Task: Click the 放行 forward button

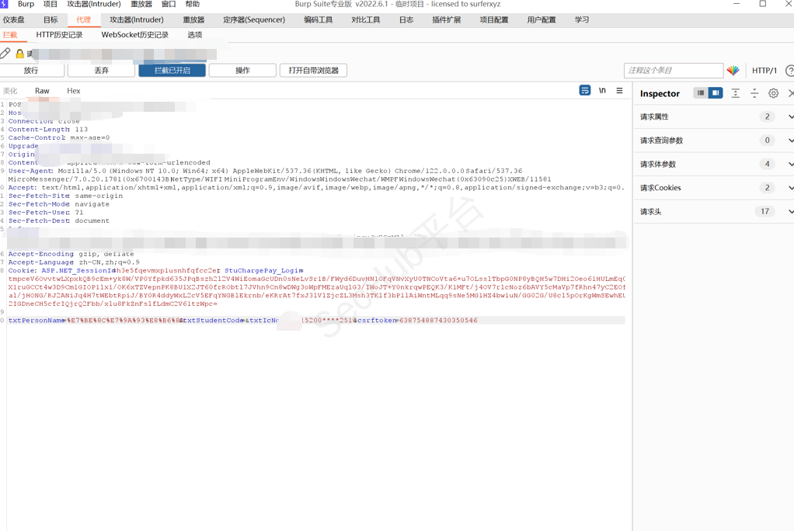Action: (x=31, y=71)
